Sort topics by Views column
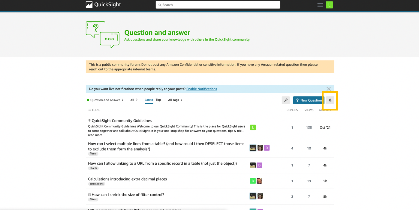This screenshot has width=419, height=215. 309,110
